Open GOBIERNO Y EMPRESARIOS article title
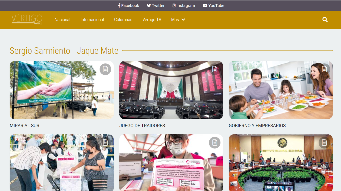The height and width of the screenshot is (191, 341). click(257, 126)
